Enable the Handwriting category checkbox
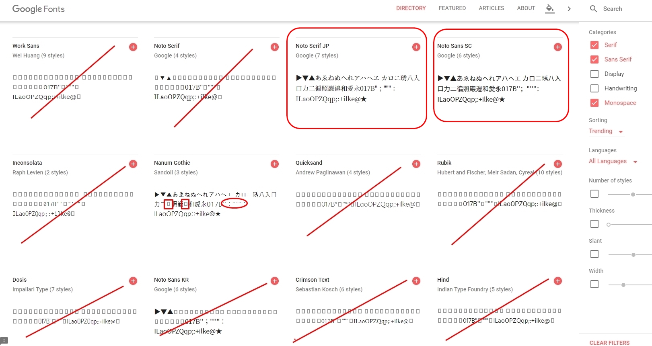 pos(594,88)
